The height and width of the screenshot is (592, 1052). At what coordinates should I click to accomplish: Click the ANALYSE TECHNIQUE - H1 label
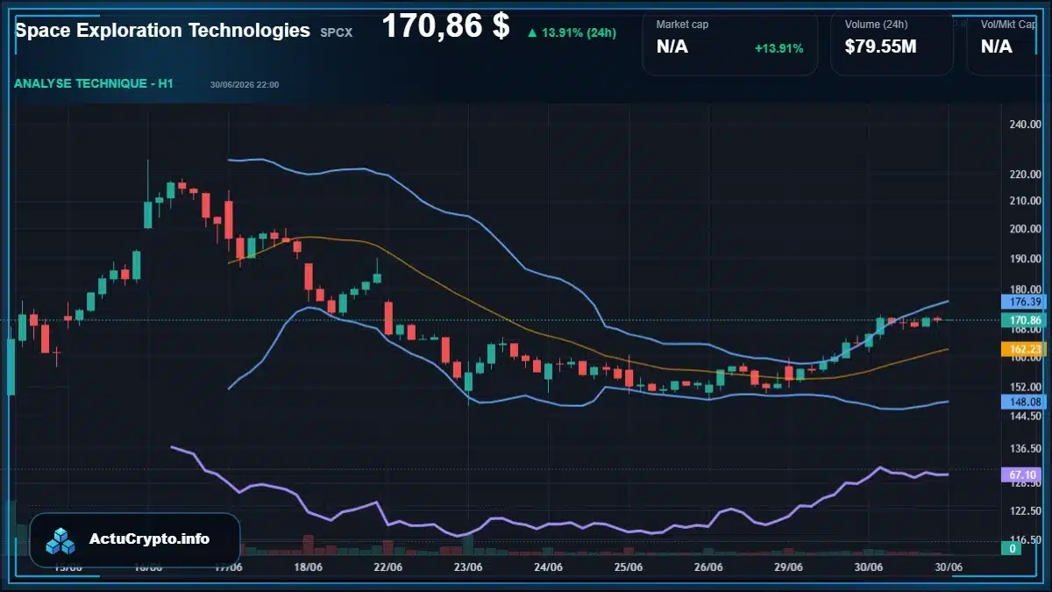pyautogui.click(x=94, y=83)
